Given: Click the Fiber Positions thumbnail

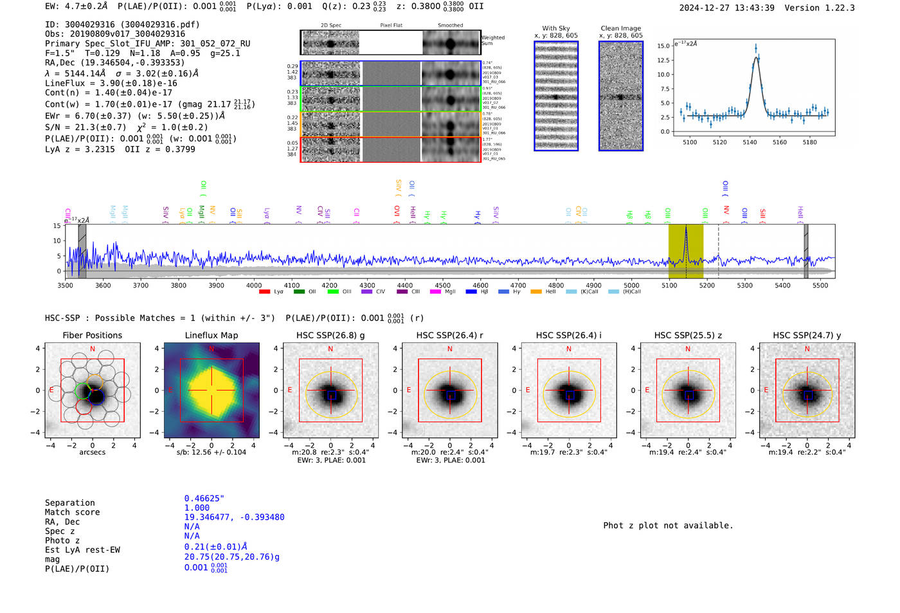Looking at the screenshot, I should coord(93,390).
